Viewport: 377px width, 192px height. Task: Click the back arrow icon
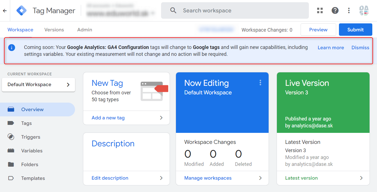pos(5,11)
